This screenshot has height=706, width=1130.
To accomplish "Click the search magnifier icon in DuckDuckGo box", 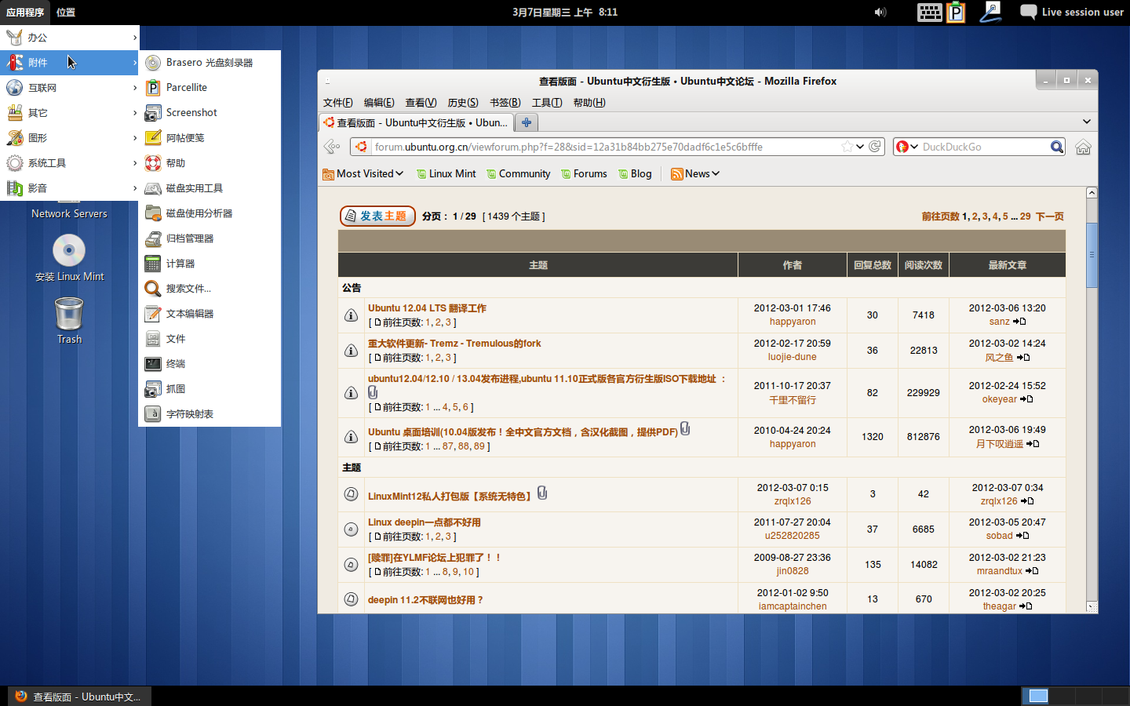I will point(1057,147).
